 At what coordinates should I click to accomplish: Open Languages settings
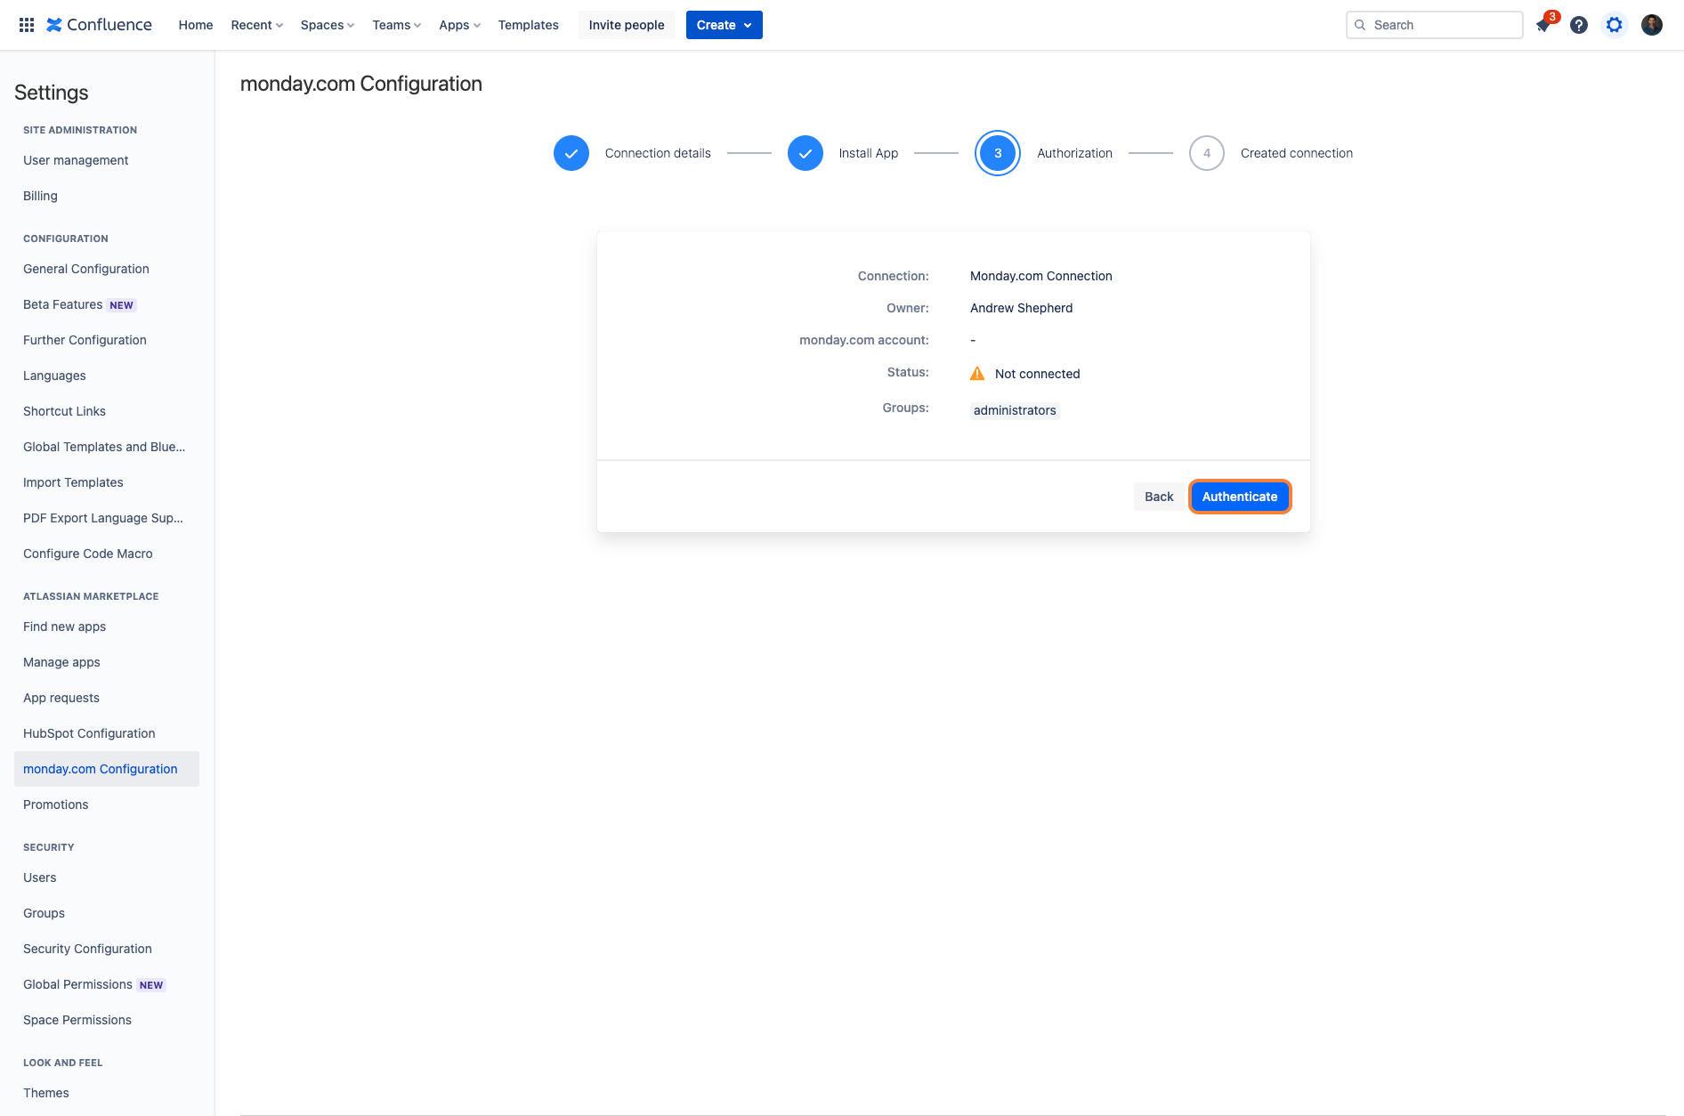pyautogui.click(x=107, y=376)
